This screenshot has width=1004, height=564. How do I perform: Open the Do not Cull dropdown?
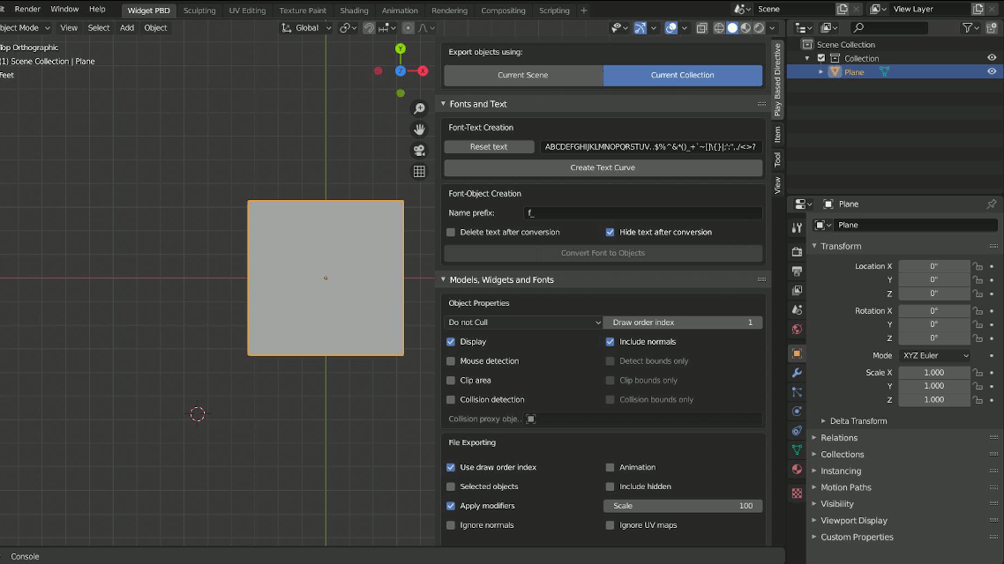(523, 323)
